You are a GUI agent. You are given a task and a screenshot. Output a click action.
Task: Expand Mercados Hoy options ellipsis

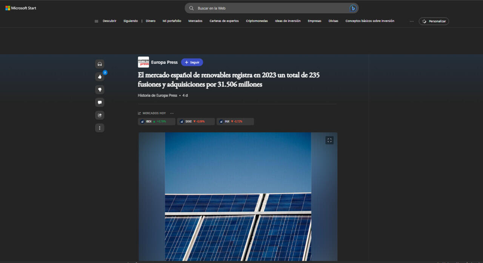[172, 113]
